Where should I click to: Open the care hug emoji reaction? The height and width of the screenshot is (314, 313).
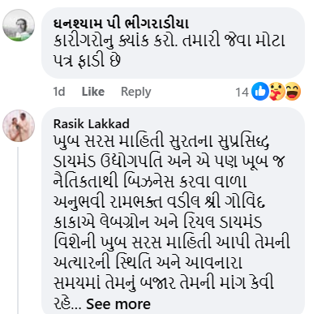pos(277,92)
